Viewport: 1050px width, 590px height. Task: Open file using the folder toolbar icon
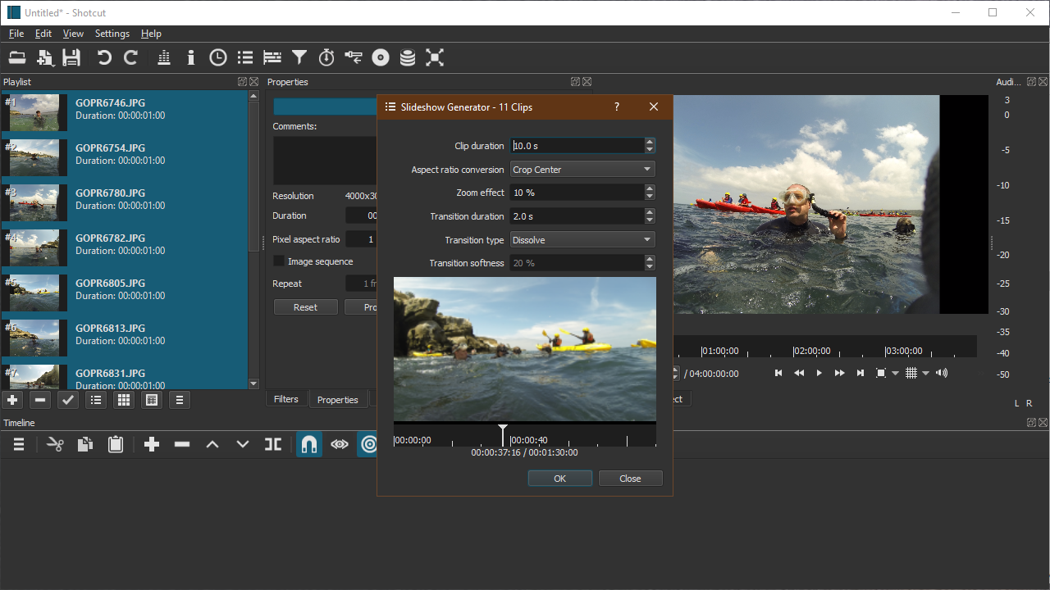click(17, 57)
